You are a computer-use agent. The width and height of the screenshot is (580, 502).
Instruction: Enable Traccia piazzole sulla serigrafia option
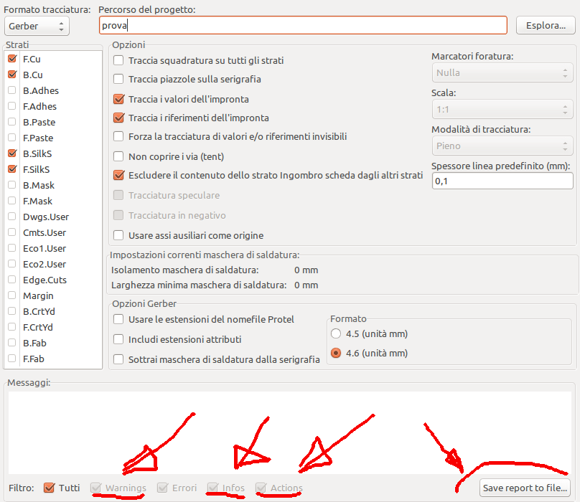pos(119,80)
